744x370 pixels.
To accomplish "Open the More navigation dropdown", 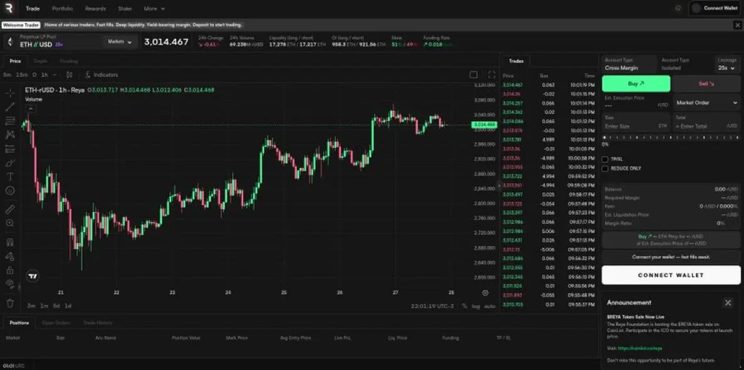I will point(154,9).
